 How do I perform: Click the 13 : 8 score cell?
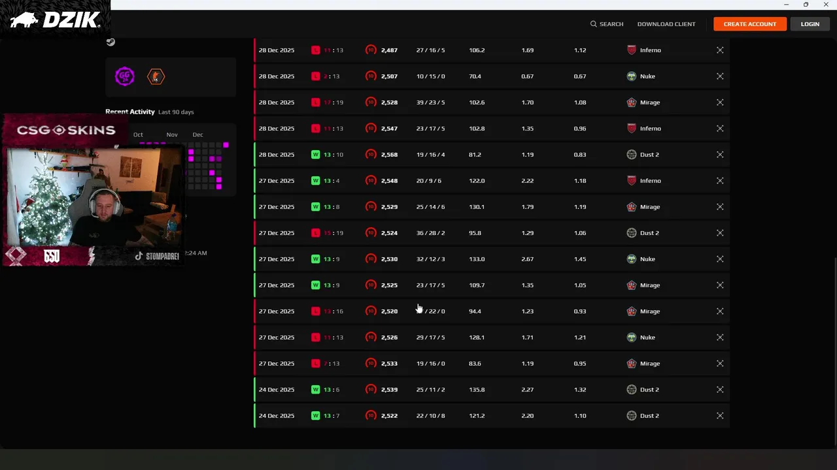tap(332, 207)
